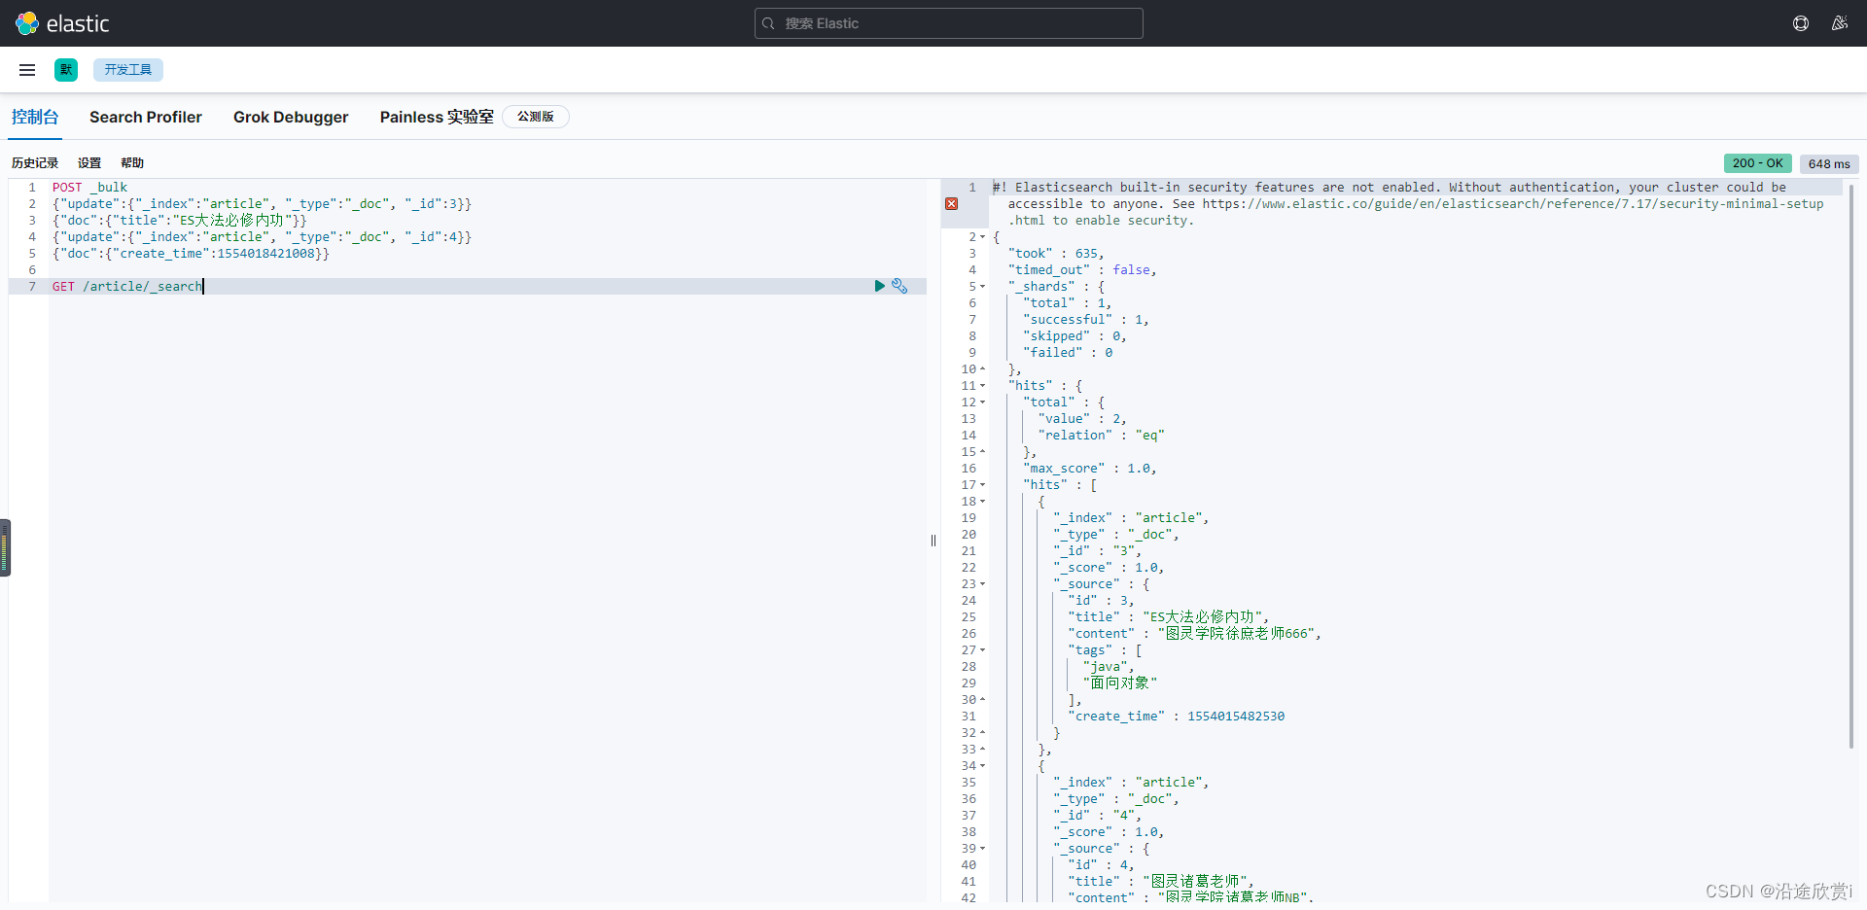Collapse the total fold arrow at line 12
This screenshot has width=1867, height=910.
pos(983,402)
